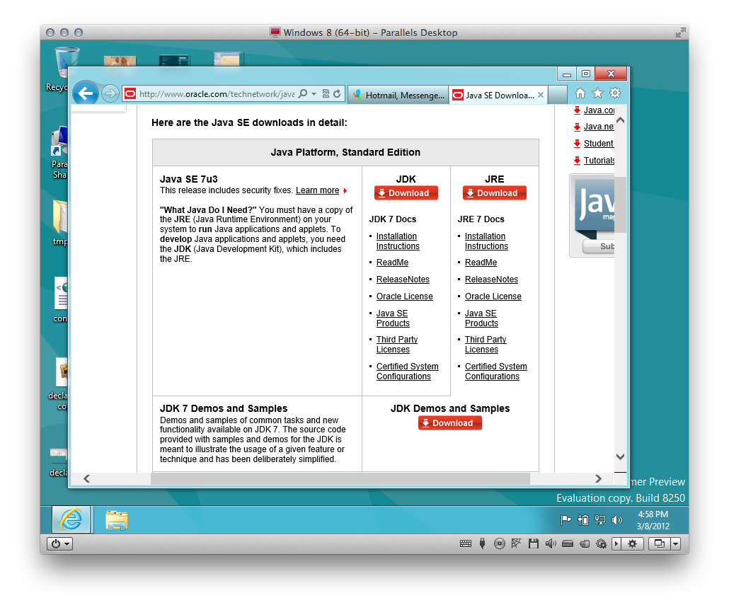This screenshot has width=729, height=610.
Task: Open File Explorer from the taskbar
Action: [116, 520]
